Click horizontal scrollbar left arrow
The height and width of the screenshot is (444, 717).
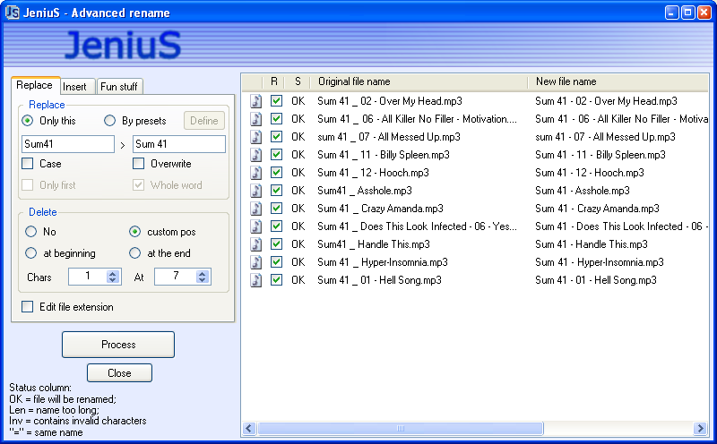(249, 428)
